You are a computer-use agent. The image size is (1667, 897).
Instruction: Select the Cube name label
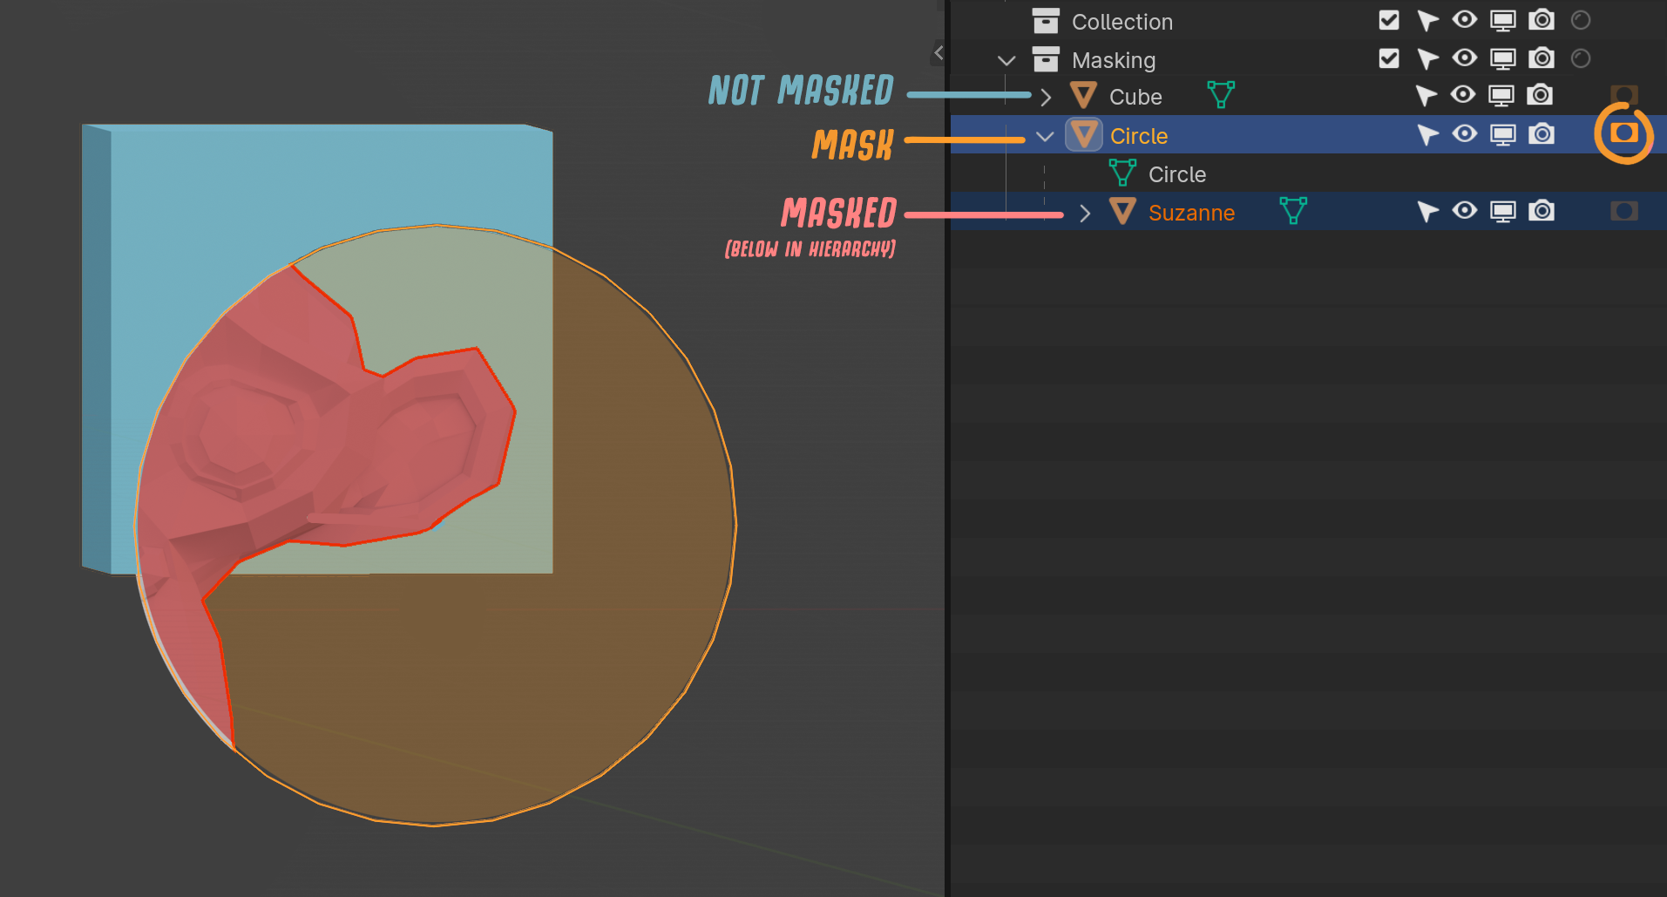click(1135, 97)
